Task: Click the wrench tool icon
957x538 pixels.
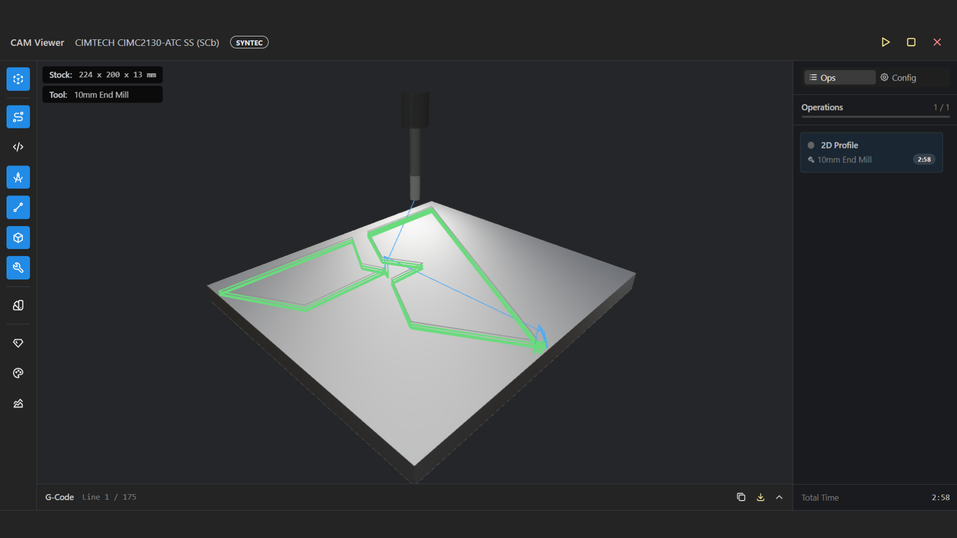Action: pos(18,268)
